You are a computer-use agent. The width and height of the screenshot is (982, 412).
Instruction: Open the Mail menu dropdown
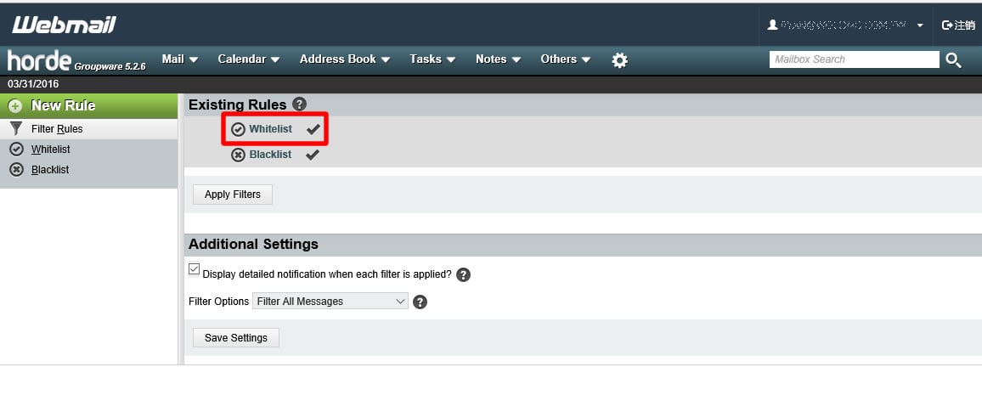point(179,59)
